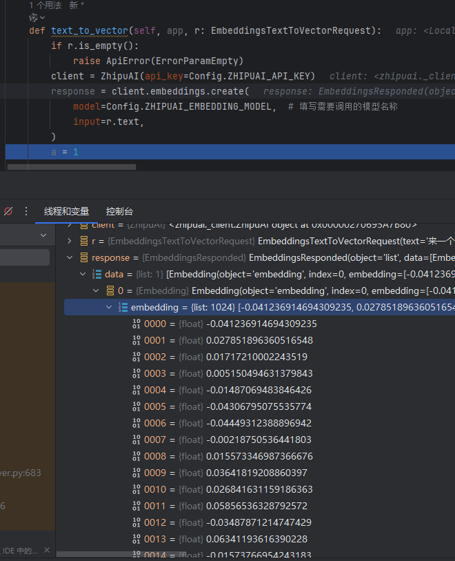This screenshot has height=561, width=455.
Task: Collapse the response variable node
Action: 70,257
